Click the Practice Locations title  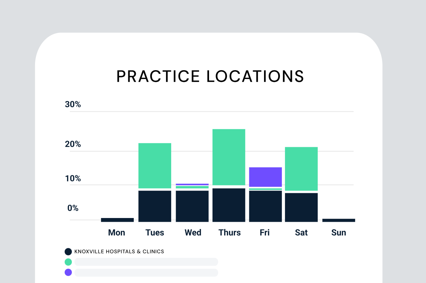click(x=210, y=76)
